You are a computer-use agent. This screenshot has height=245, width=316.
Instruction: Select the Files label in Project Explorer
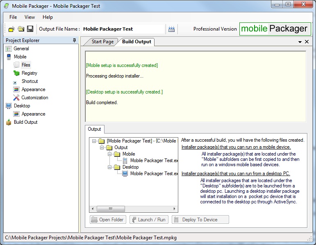click(x=26, y=65)
